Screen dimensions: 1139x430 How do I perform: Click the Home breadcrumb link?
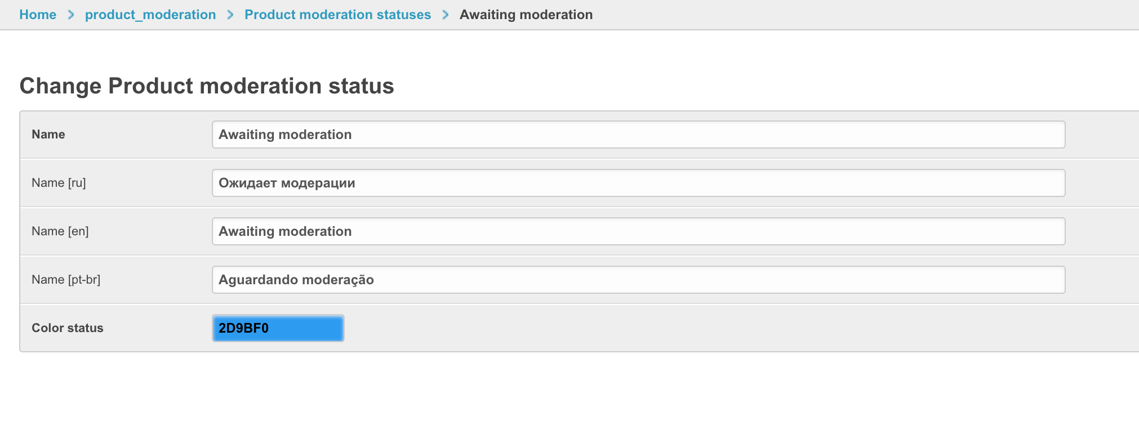pyautogui.click(x=38, y=15)
